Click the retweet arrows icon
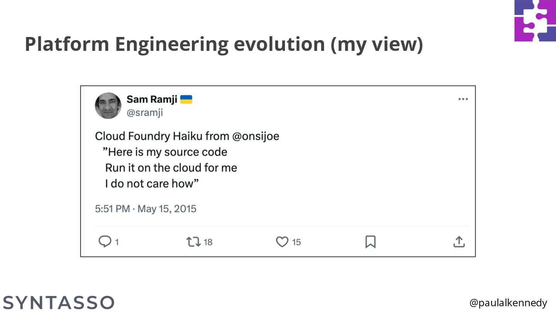The height and width of the screenshot is (312, 556). pos(193,242)
